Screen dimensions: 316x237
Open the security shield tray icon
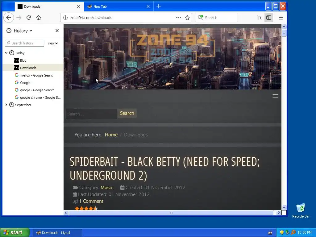pos(282,233)
